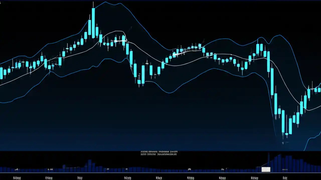Viewport: 321px width, 180px height.
Task: Select the last date label on the time axis
Action: pyautogui.click(x=285, y=178)
